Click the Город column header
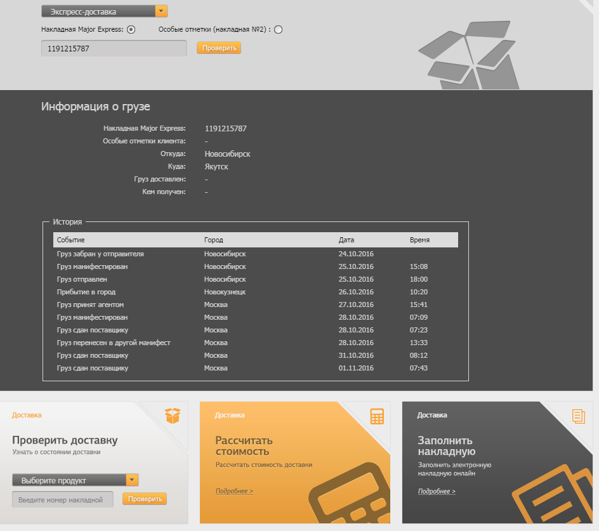599x531 pixels. point(214,240)
